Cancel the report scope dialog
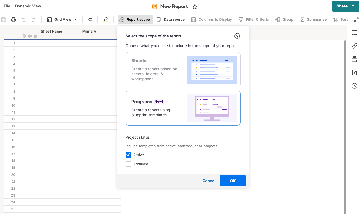This screenshot has width=360, height=214. [209, 181]
